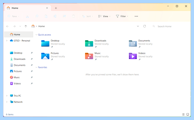Show recent locations dropdown chevron
Viewport: 194px width, 120px height.
point(20,26)
